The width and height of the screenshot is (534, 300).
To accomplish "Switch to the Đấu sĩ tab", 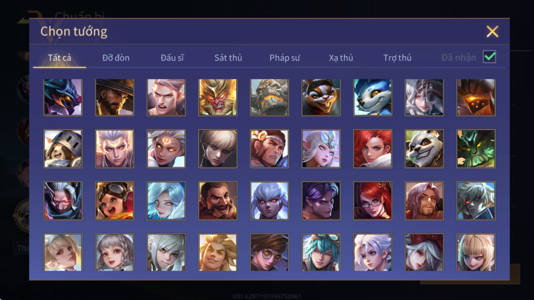I will [172, 58].
